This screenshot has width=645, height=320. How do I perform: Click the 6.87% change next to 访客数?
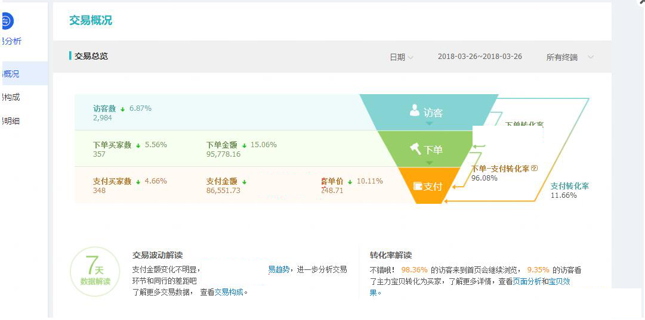pos(140,108)
